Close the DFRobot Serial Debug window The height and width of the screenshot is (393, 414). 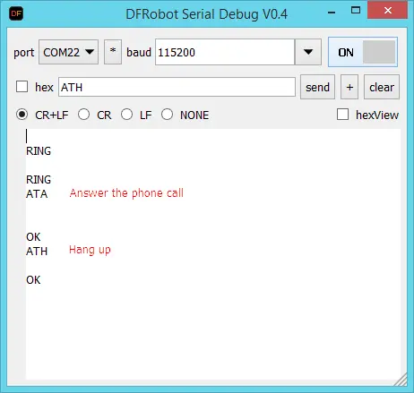[x=388, y=11]
